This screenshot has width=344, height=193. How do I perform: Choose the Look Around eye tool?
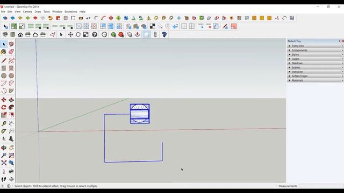click(x=11, y=172)
